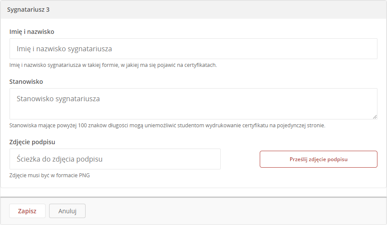Save the form with Zapisz
Screen dimensions: 387x225
(x=27, y=211)
